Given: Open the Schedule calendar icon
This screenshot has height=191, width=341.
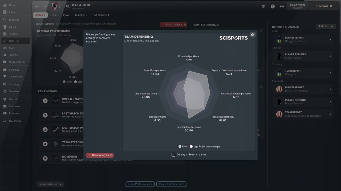Looking at the screenshot, I should [5, 70].
